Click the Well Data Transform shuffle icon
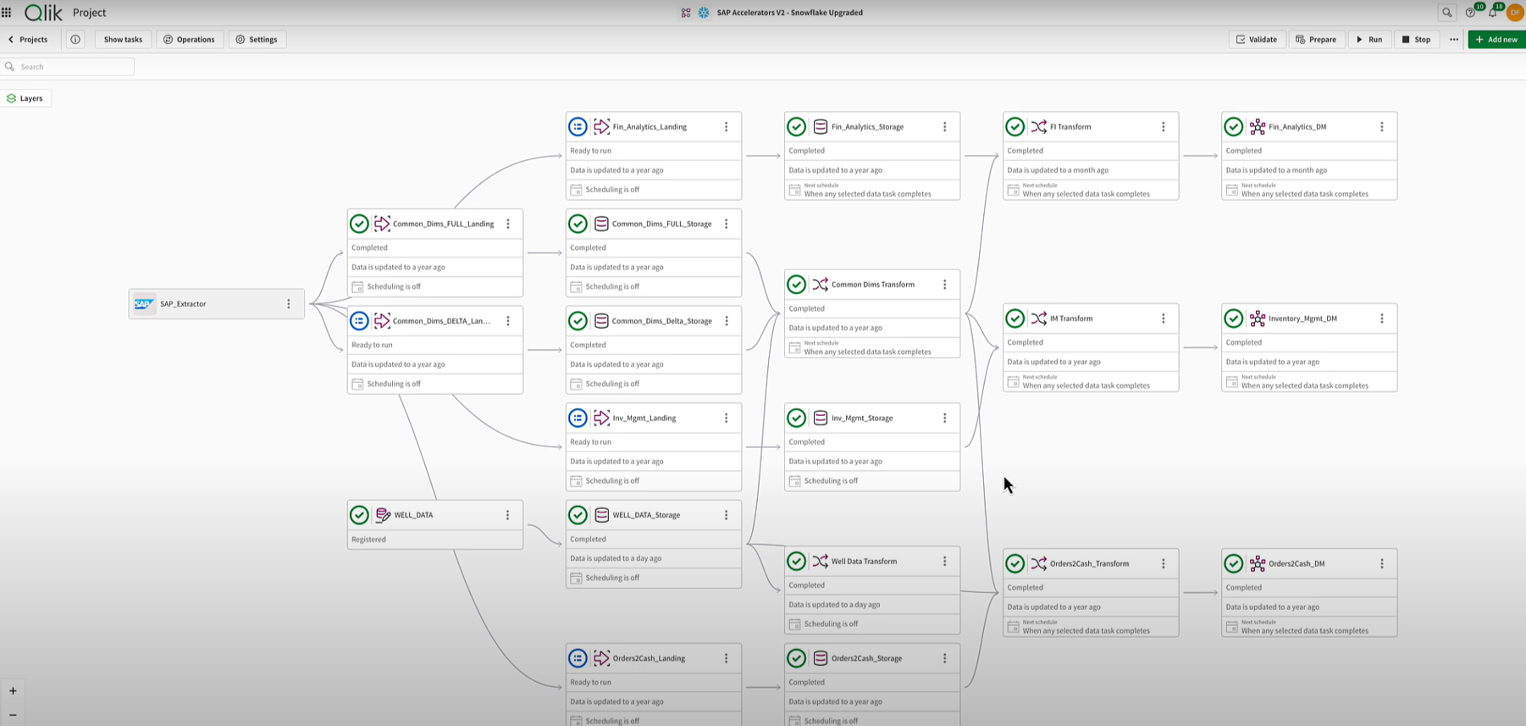 (x=820, y=562)
